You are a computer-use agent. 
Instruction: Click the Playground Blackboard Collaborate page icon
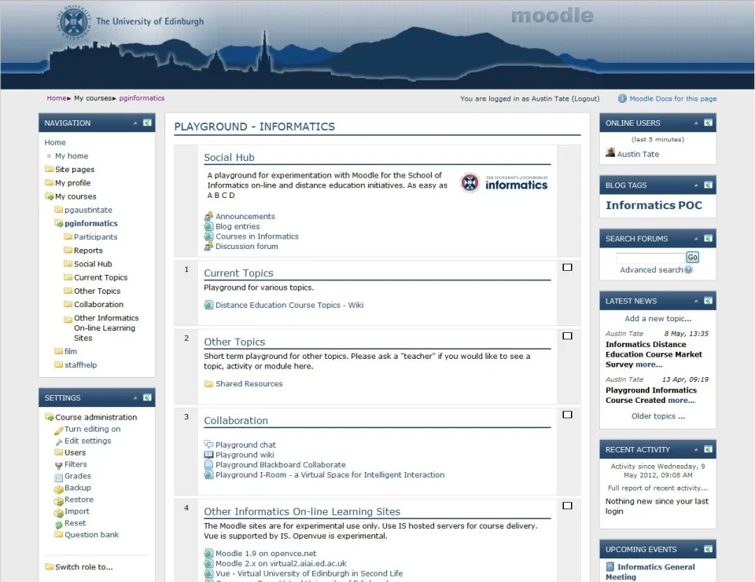click(x=208, y=465)
